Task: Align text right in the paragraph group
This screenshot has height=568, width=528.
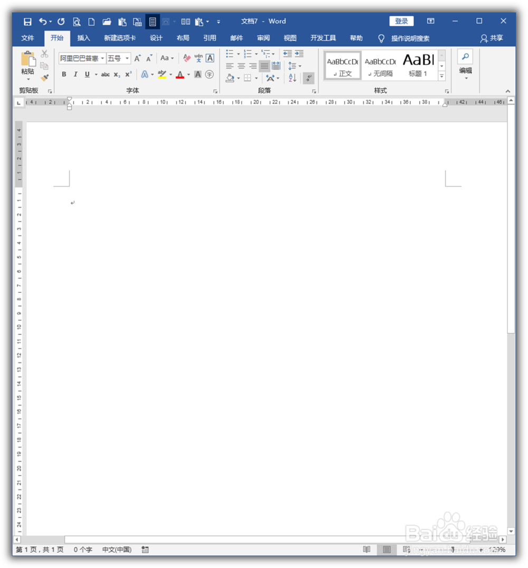Action: [x=253, y=66]
